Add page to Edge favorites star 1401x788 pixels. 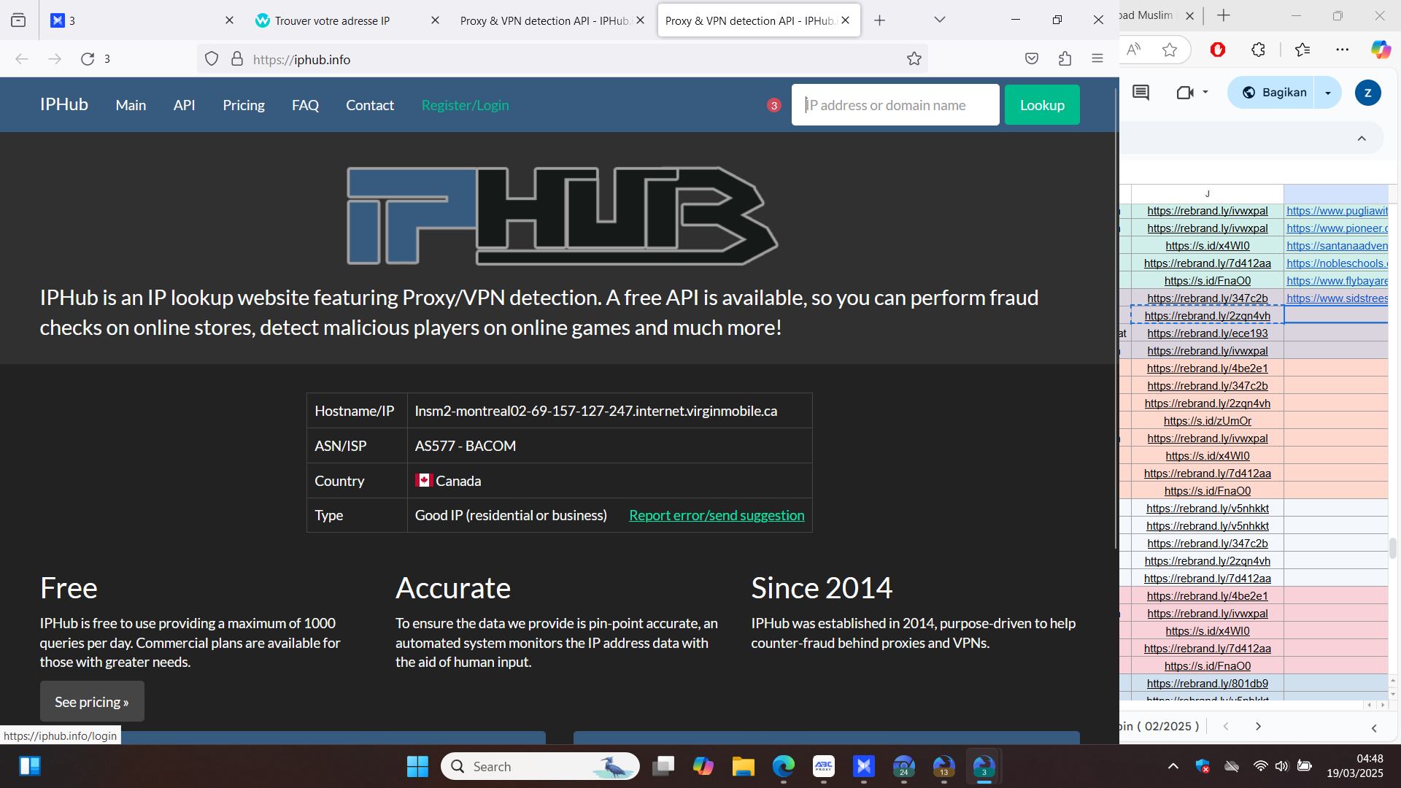pyautogui.click(x=1170, y=50)
